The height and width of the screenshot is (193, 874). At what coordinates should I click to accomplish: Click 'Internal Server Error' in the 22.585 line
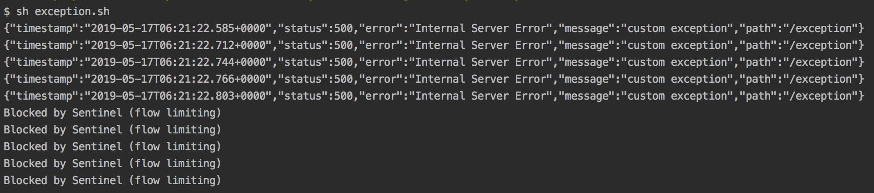click(x=481, y=28)
